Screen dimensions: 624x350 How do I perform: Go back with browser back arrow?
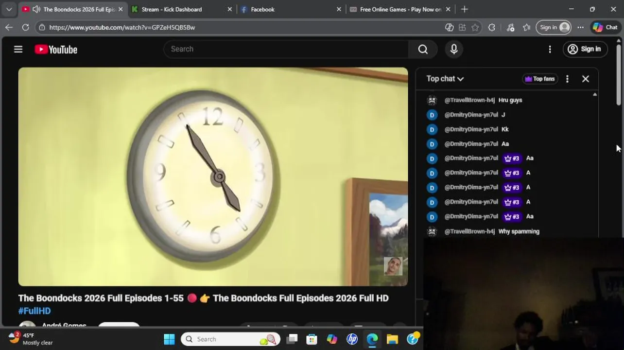[x=9, y=27]
